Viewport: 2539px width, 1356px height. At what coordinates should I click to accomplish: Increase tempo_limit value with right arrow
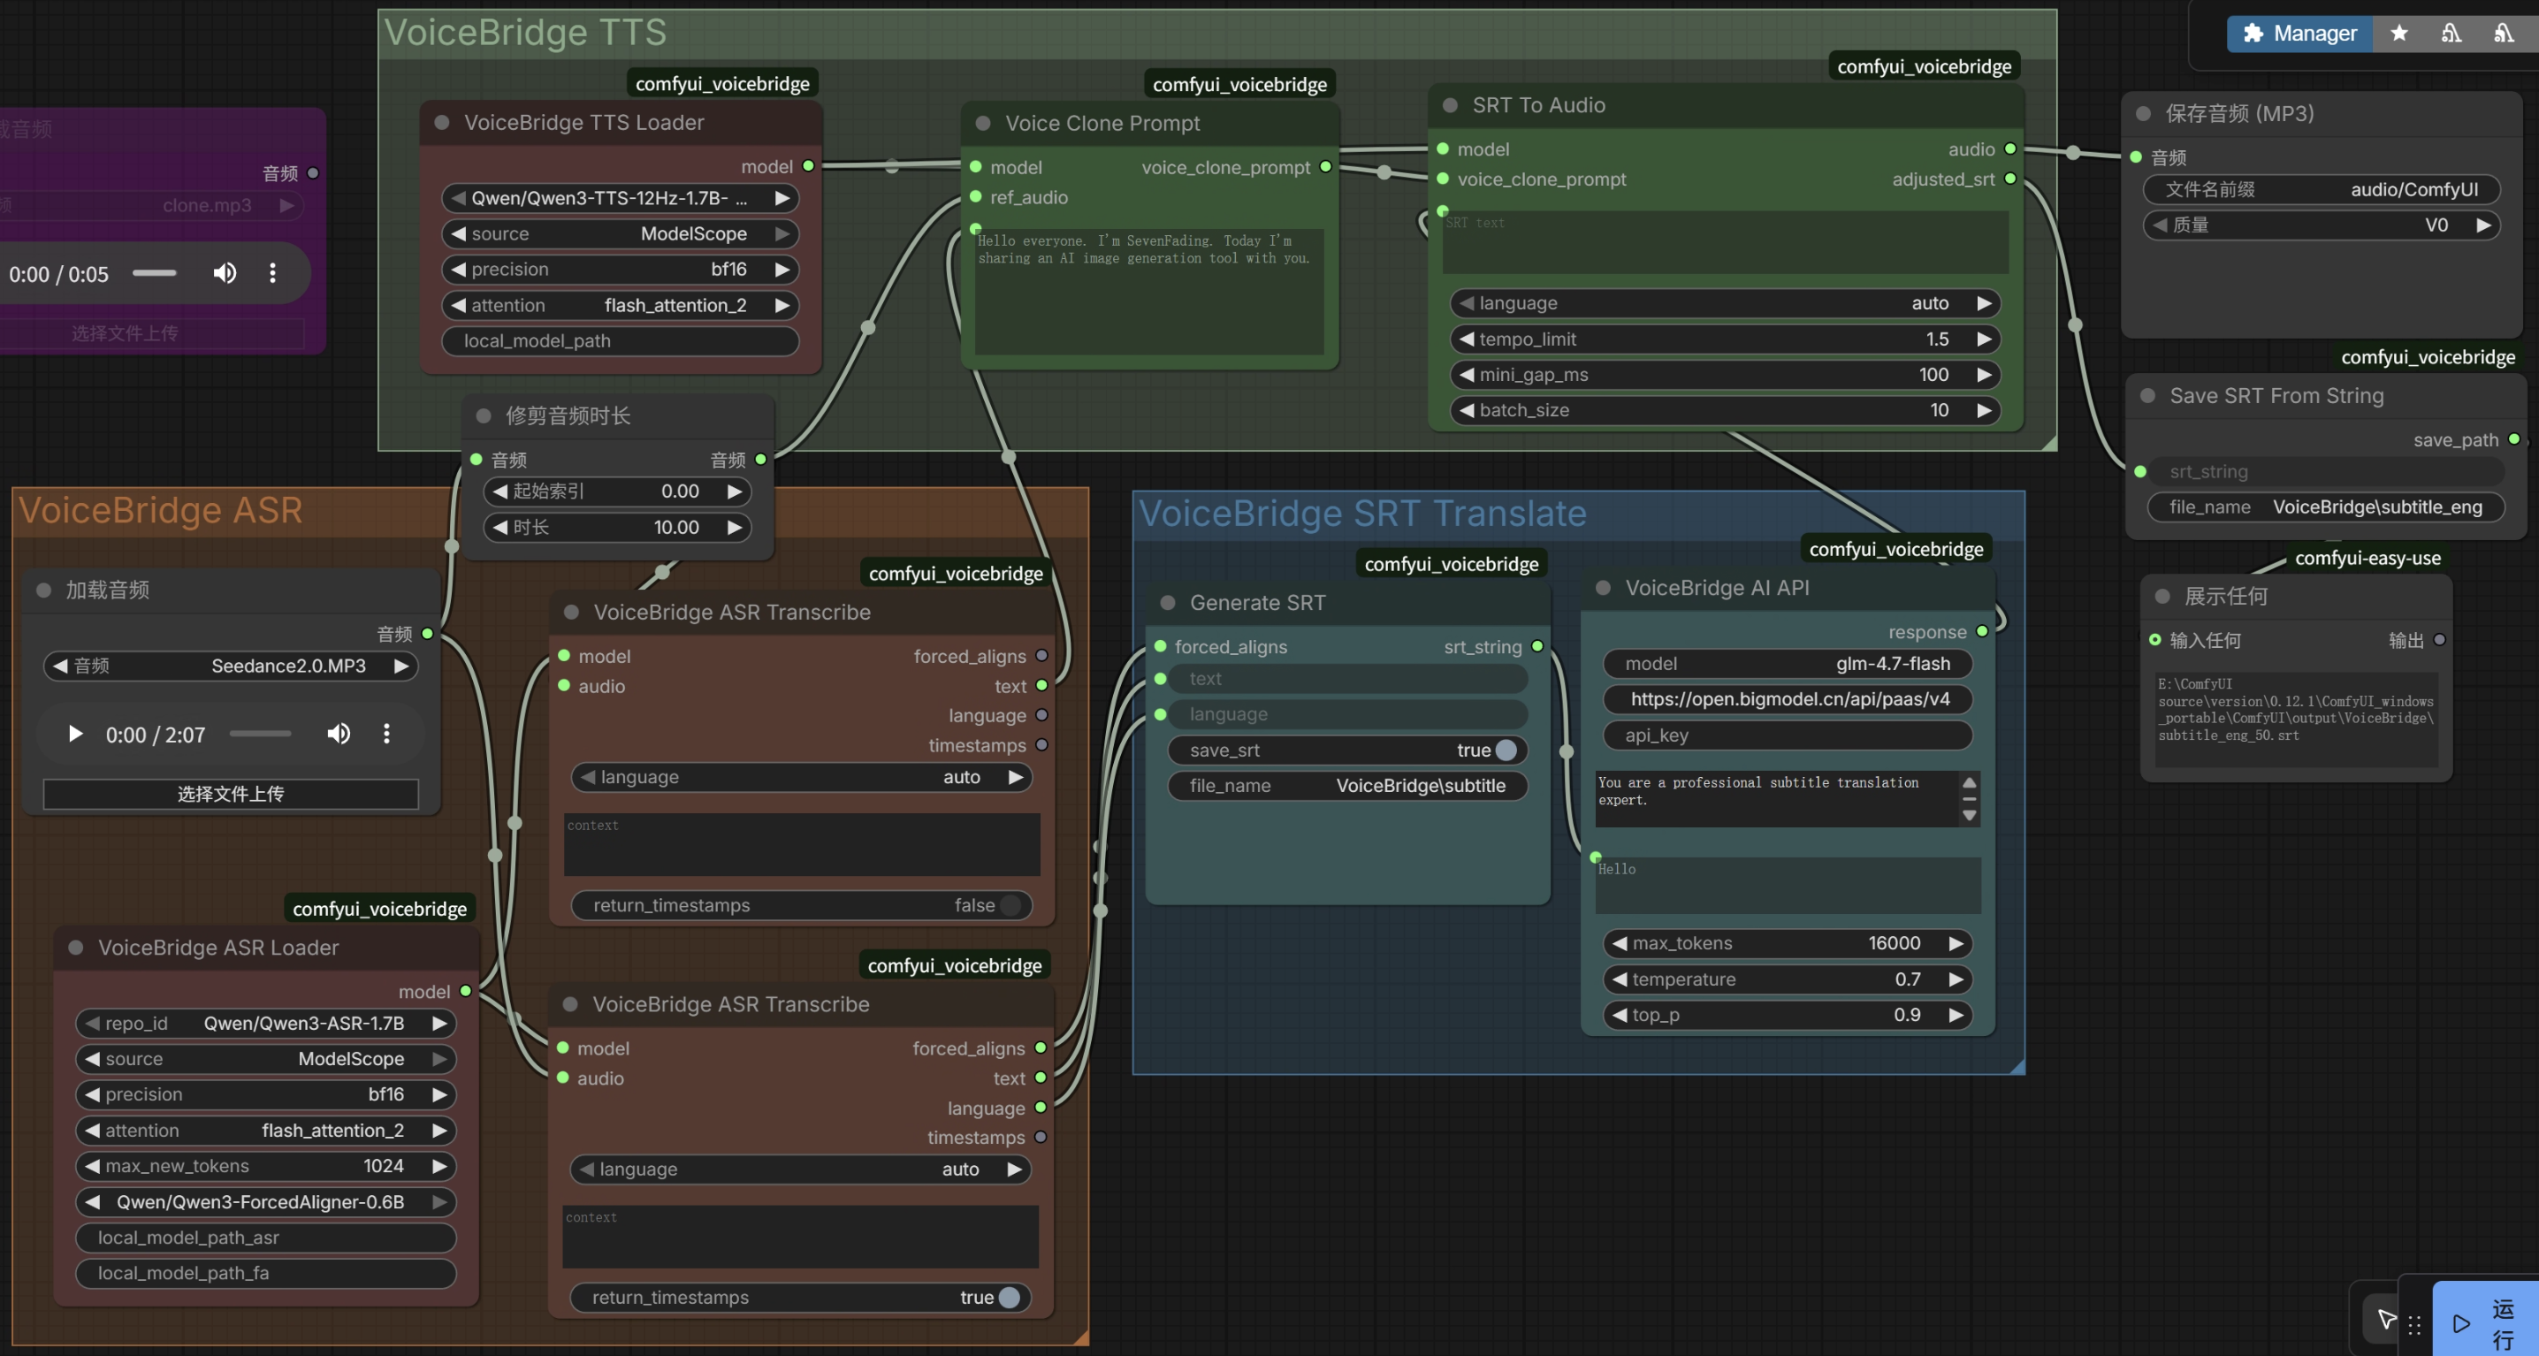[x=1984, y=340]
